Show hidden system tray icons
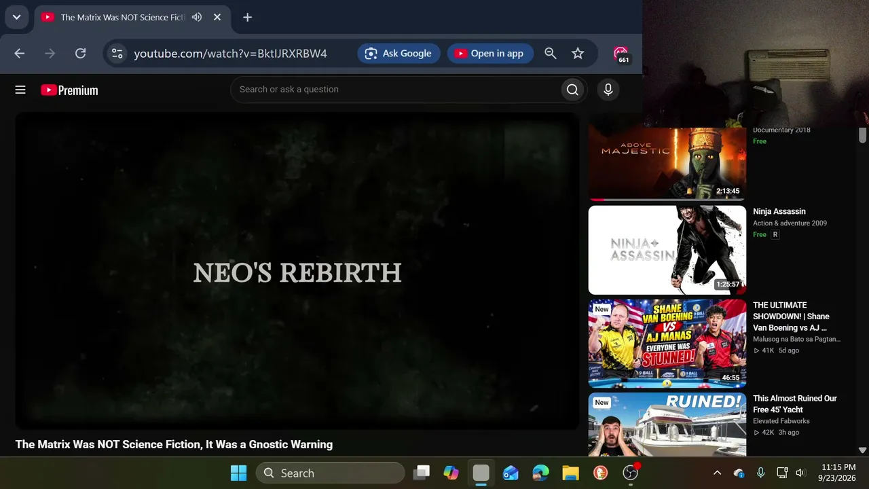Viewport: 869px width, 489px height. (717, 473)
